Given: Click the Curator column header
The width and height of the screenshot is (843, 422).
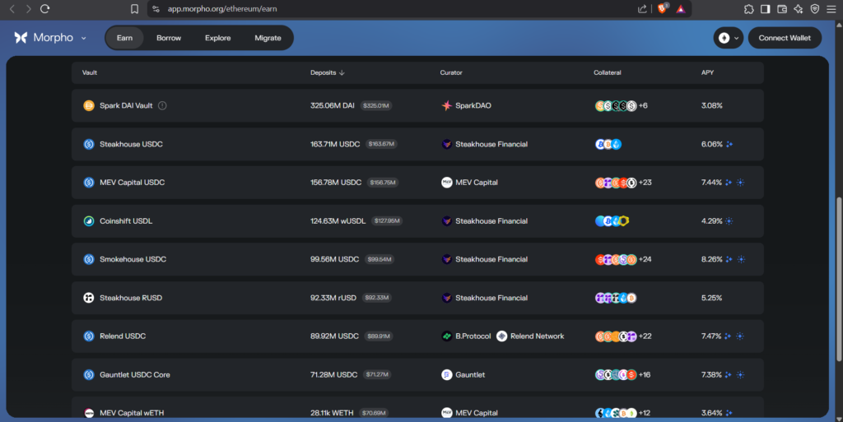Looking at the screenshot, I should point(451,72).
